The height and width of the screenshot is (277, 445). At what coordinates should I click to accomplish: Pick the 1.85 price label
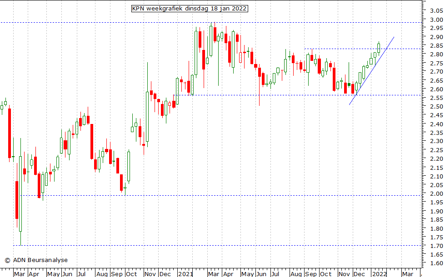pyautogui.click(x=436, y=220)
